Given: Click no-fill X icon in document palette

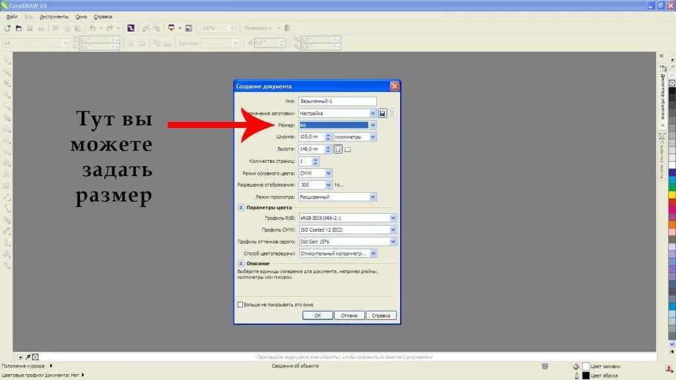Looking at the screenshot, I should (x=36, y=357).
